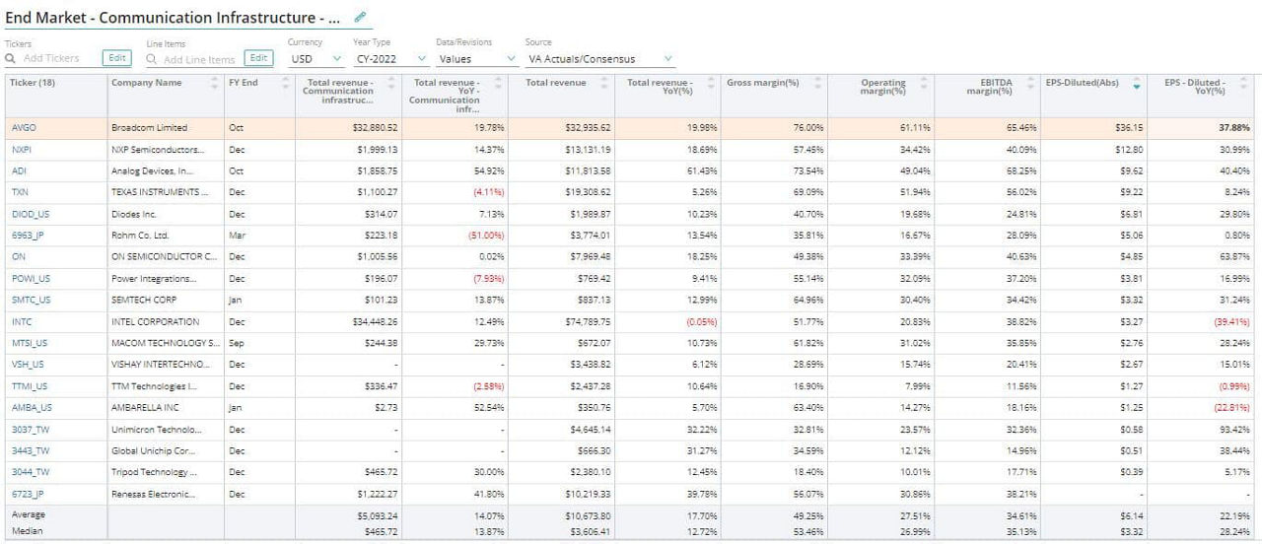Open the Source VA Actuals/Consensus dropdown
Viewport: 1262px width, 544px height.
(x=599, y=59)
